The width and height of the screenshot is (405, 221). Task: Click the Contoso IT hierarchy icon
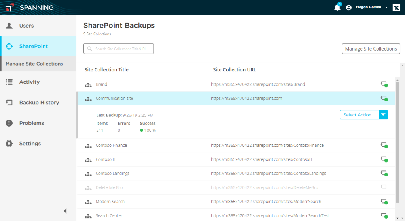pos(88,160)
